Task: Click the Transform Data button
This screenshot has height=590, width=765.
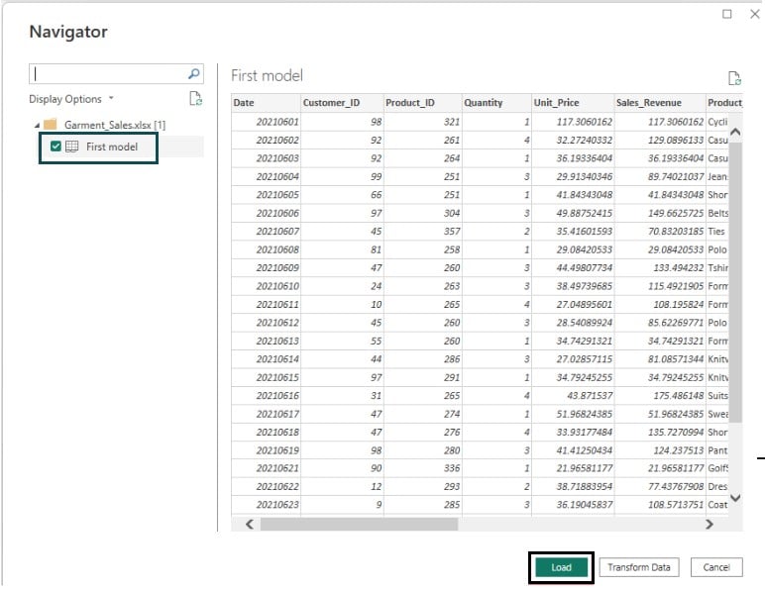Action: tap(638, 567)
